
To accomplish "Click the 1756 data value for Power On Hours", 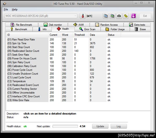I will (93, 59).
